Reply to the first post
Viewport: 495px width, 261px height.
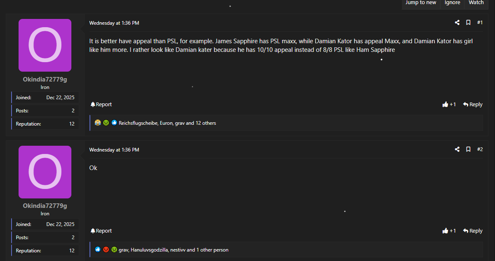point(473,105)
